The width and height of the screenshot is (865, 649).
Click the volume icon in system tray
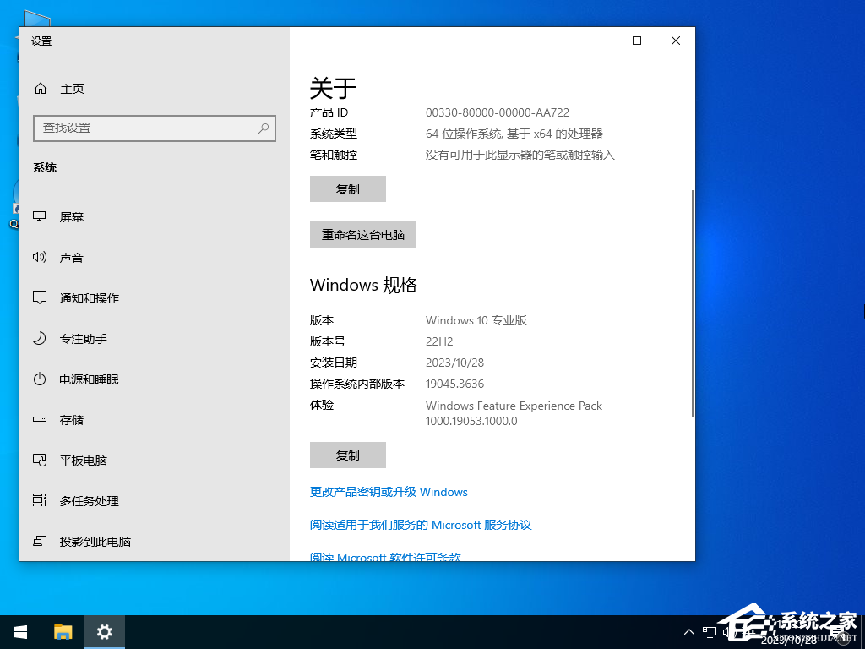(727, 631)
